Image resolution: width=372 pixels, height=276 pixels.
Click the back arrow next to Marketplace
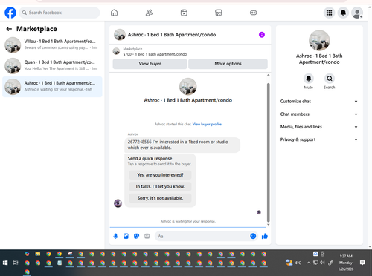(9, 29)
